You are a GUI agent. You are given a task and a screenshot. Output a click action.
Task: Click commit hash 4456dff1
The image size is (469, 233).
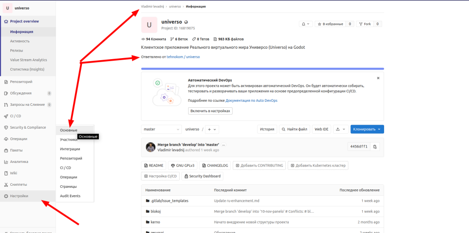click(x=359, y=147)
